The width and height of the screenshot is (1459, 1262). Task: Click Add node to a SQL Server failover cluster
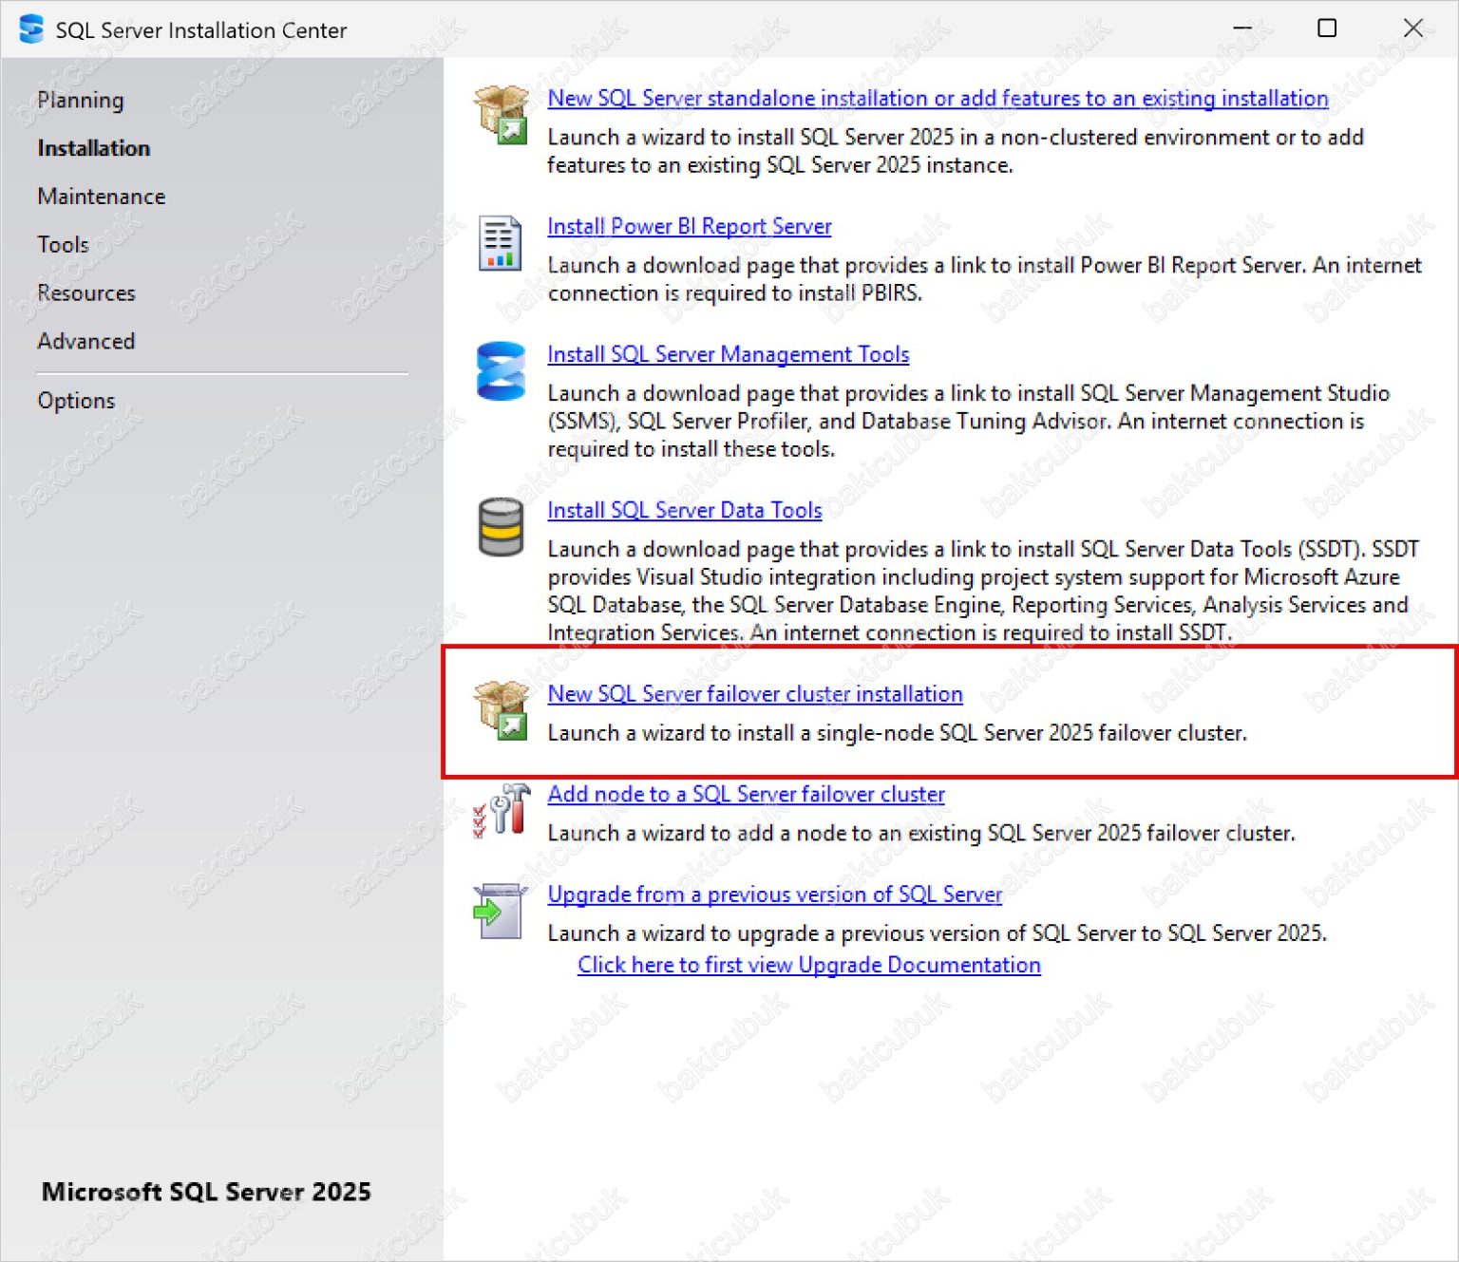[x=746, y=794]
